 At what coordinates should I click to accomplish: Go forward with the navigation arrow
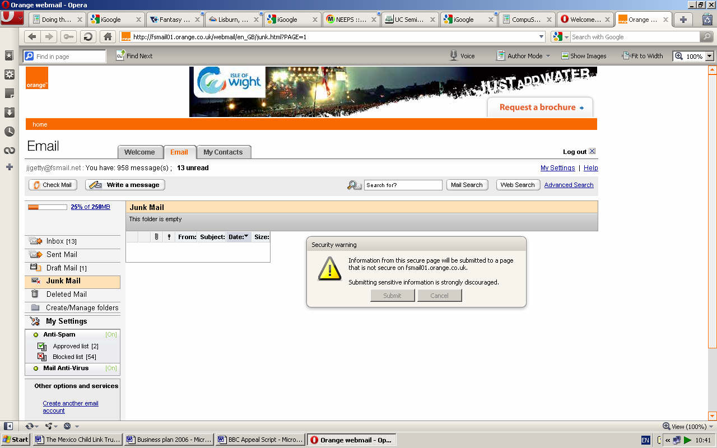click(x=49, y=37)
